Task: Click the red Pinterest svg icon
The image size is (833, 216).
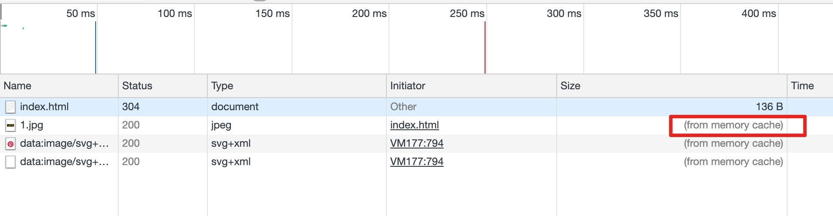Action: pos(10,144)
